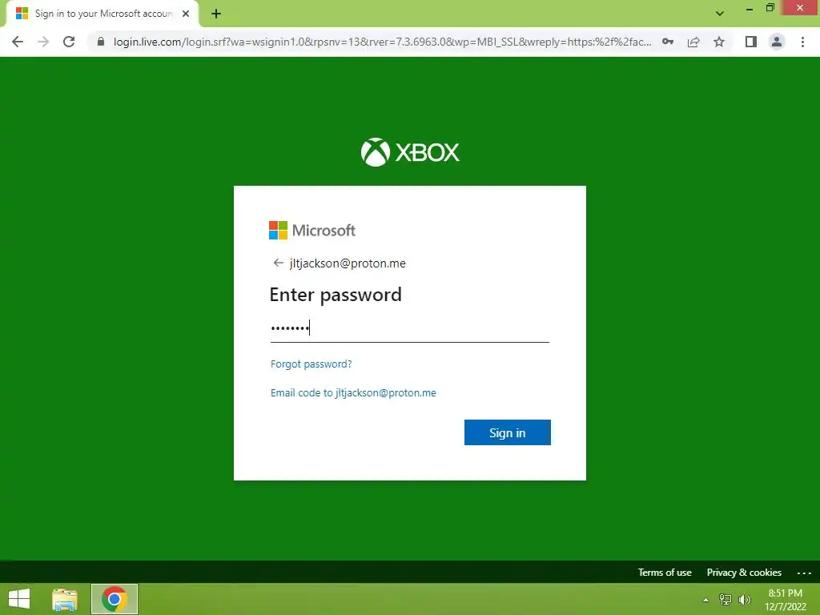Click the Xbox logo
The image size is (820, 615).
(410, 152)
